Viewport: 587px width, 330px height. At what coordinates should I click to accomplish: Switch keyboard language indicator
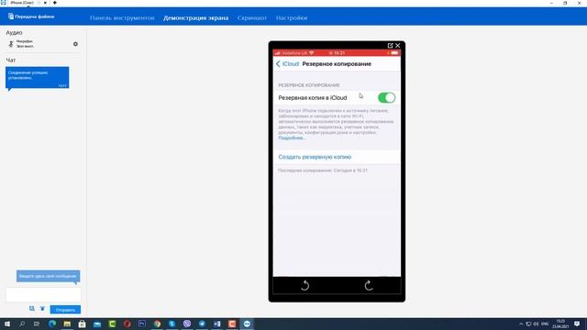click(x=545, y=324)
